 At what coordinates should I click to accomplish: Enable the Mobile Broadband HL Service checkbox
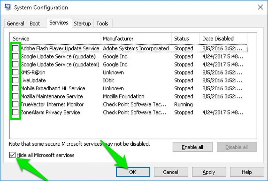point(15,88)
